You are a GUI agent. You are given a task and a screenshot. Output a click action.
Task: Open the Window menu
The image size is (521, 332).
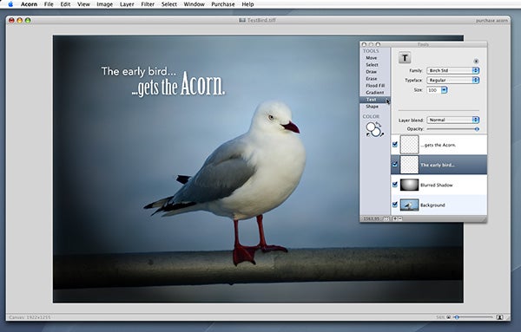tap(194, 4)
